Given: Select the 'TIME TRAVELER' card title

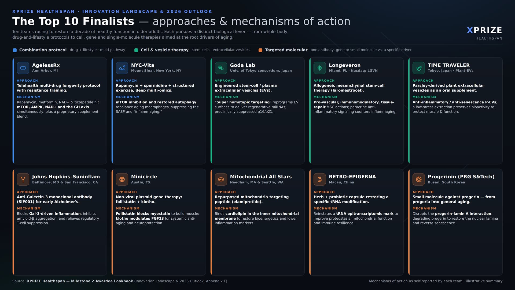Looking at the screenshot, I should 449,65.
